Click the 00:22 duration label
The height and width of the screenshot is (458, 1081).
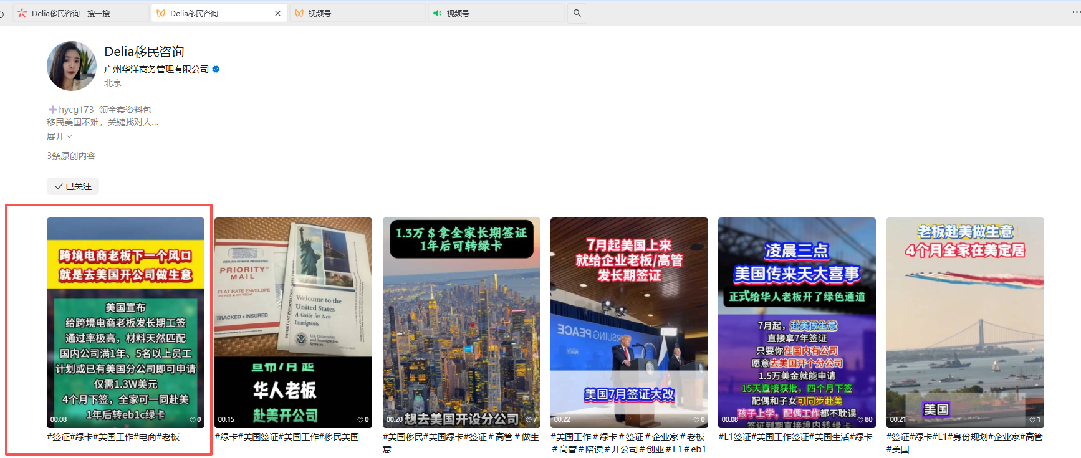[562, 420]
